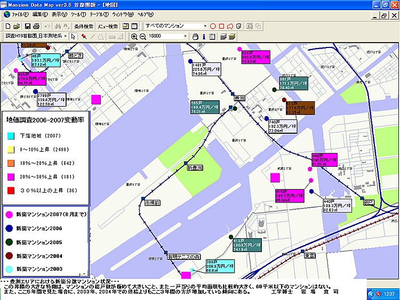The width and height of the screenshot is (400, 300).
Task: Select the rectangle area selection tool
Action: tap(221, 26)
